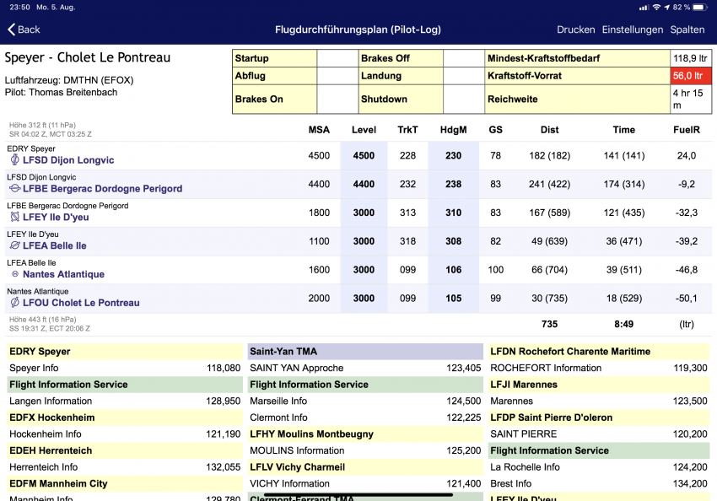
Task: Select the HdgM 230 cell
Action: 453,155
